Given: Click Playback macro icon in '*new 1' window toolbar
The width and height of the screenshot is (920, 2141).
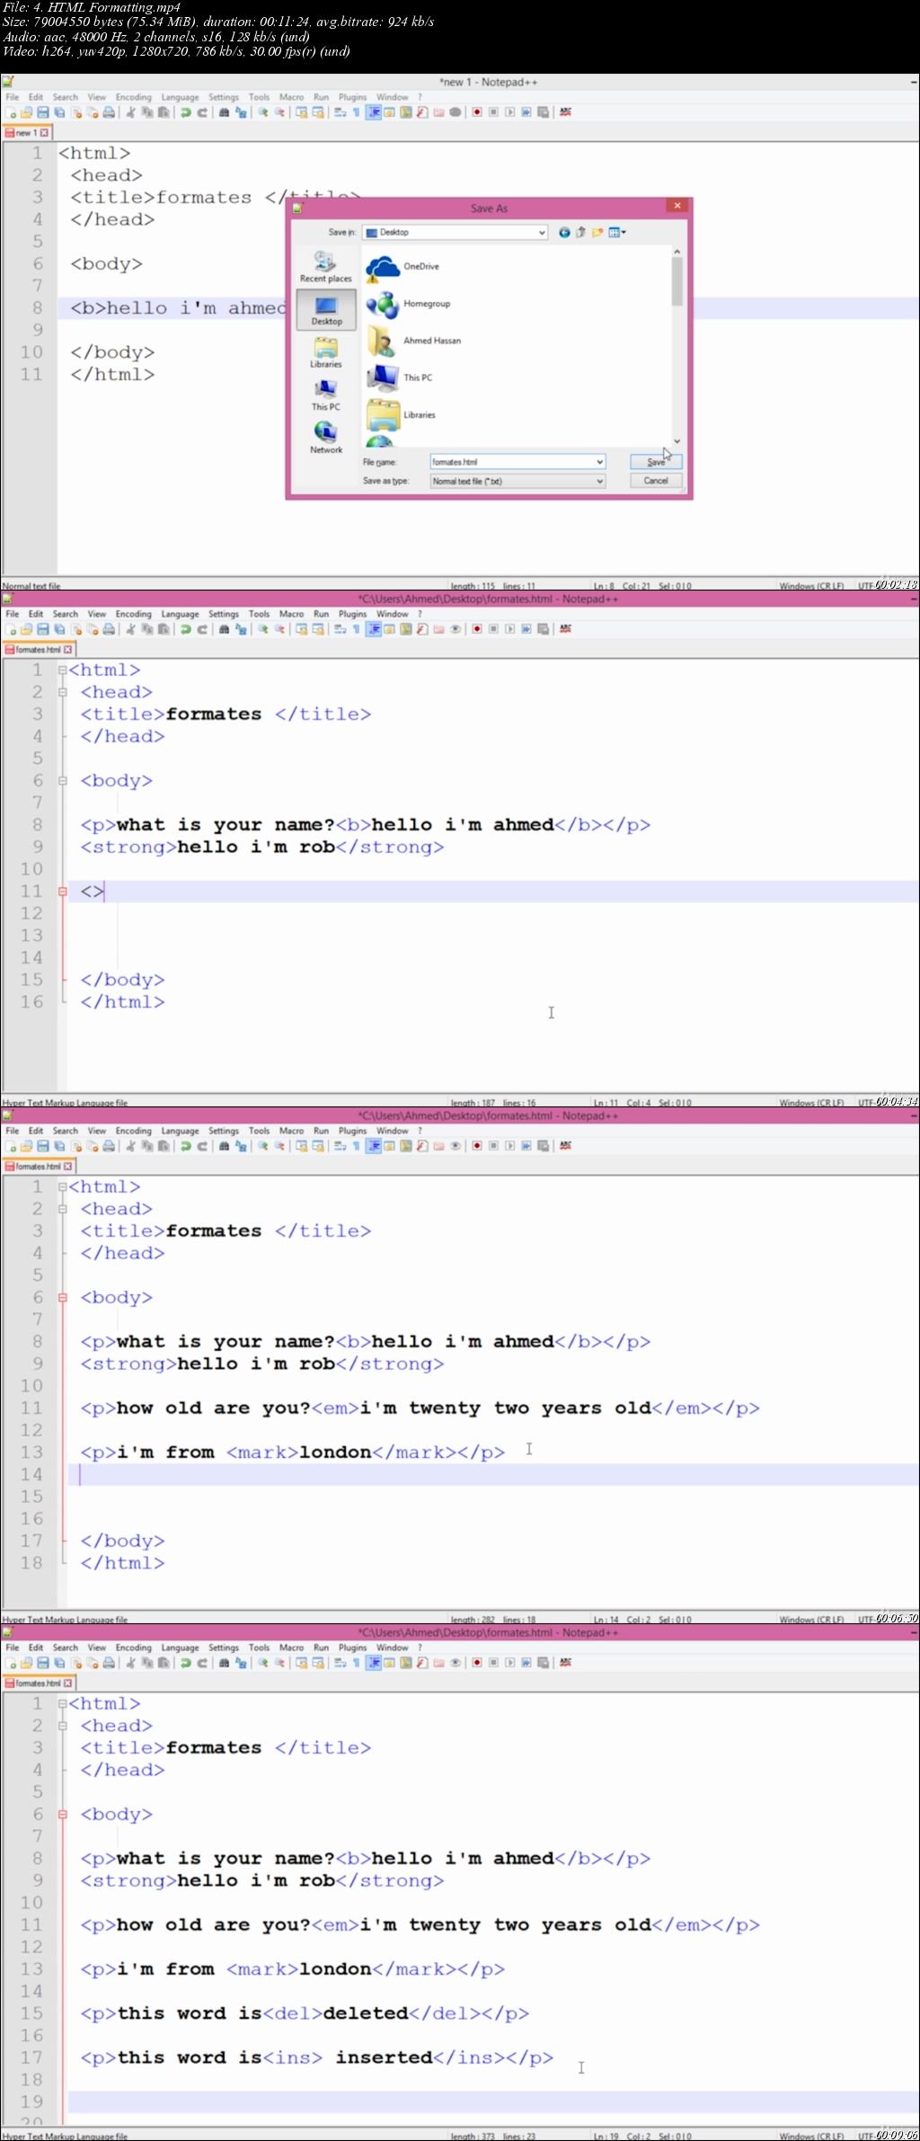Looking at the screenshot, I should click(x=510, y=112).
